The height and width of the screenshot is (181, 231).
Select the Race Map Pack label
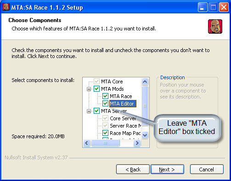click(x=125, y=133)
